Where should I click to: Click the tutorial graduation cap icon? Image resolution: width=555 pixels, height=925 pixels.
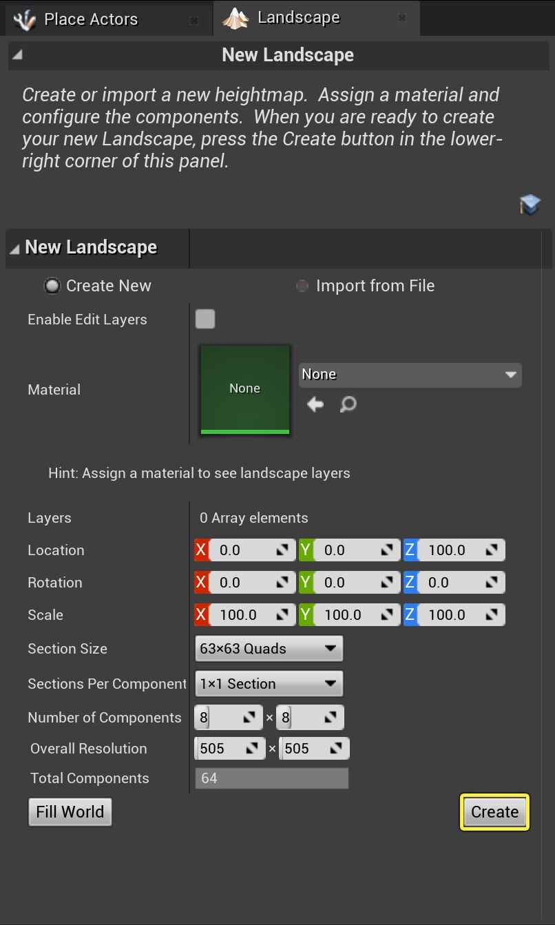[530, 205]
